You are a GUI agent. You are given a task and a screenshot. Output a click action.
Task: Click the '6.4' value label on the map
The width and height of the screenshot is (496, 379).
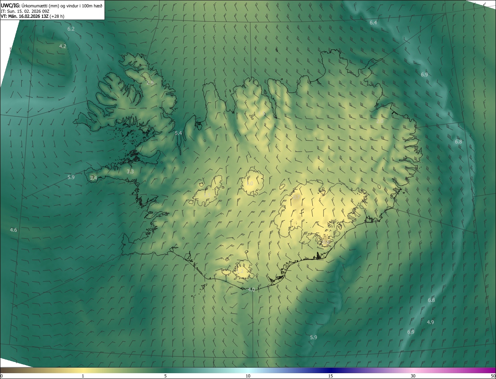373,23
